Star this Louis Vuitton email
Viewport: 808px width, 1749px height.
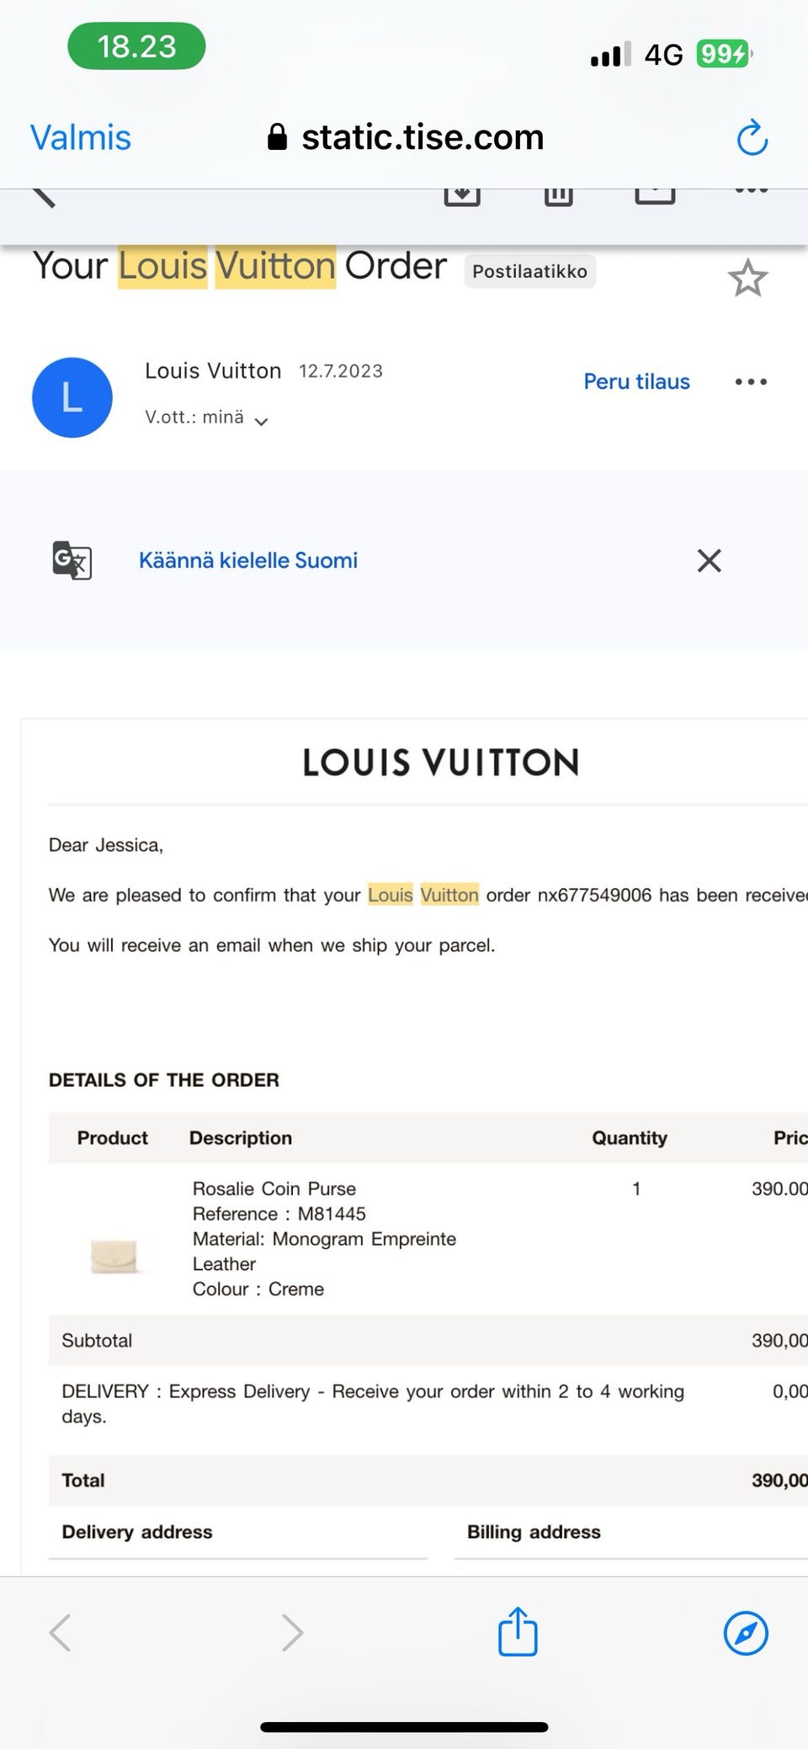(x=747, y=279)
